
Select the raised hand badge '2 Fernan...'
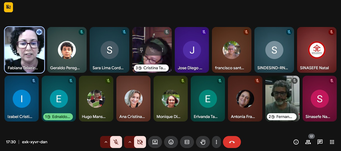click(x=282, y=117)
